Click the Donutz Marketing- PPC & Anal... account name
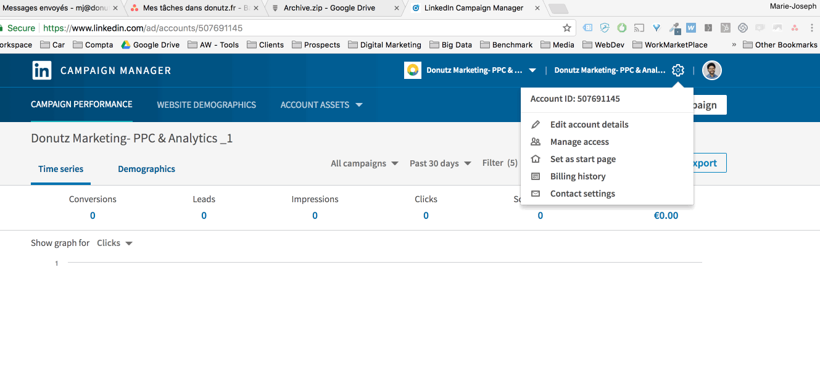The width and height of the screenshot is (820, 381). point(610,70)
